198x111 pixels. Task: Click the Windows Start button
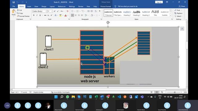click(x=56, y=97)
